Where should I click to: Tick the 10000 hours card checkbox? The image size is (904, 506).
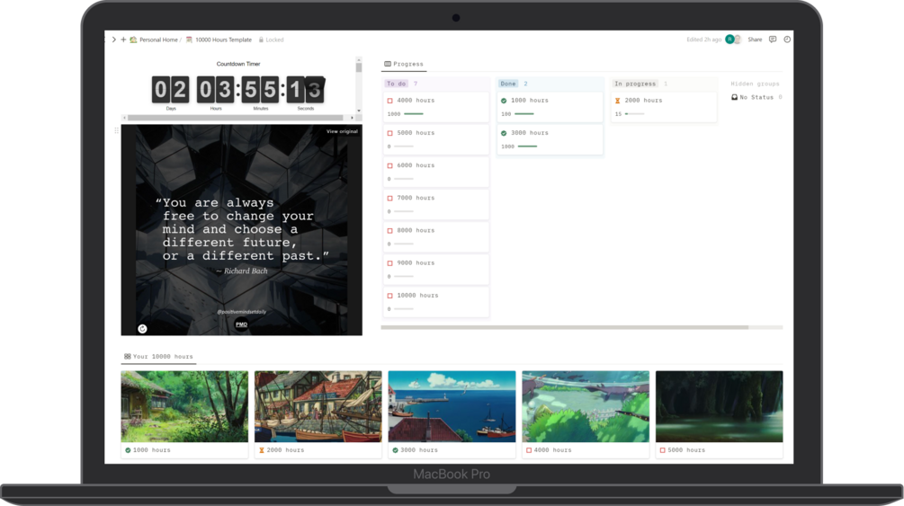389,296
